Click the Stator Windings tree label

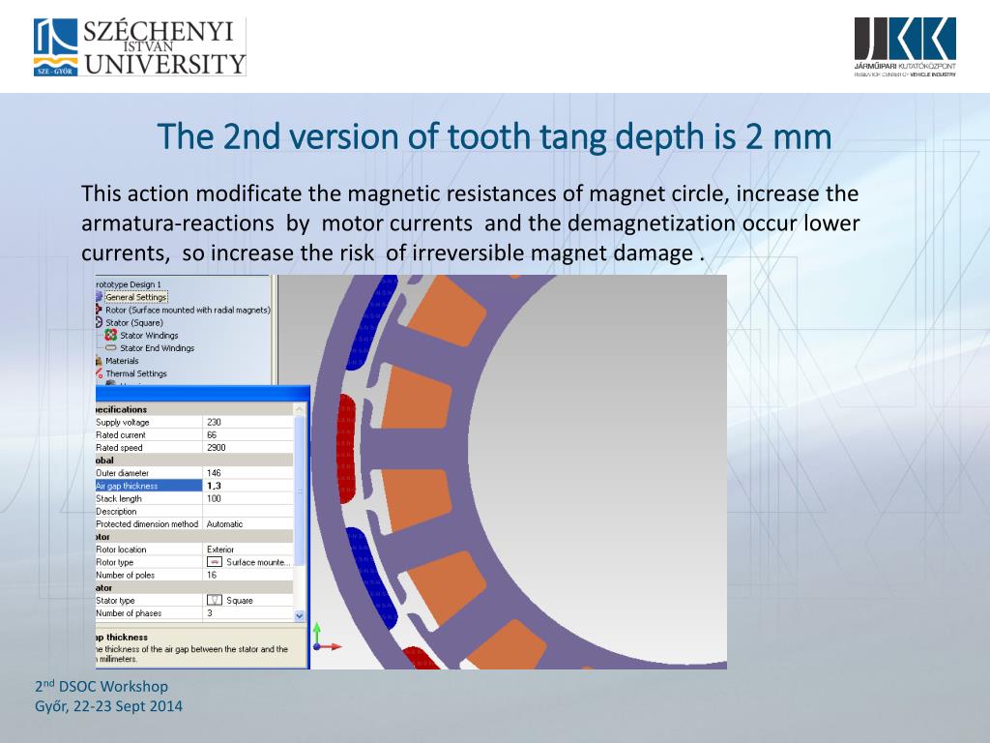pyautogui.click(x=149, y=335)
